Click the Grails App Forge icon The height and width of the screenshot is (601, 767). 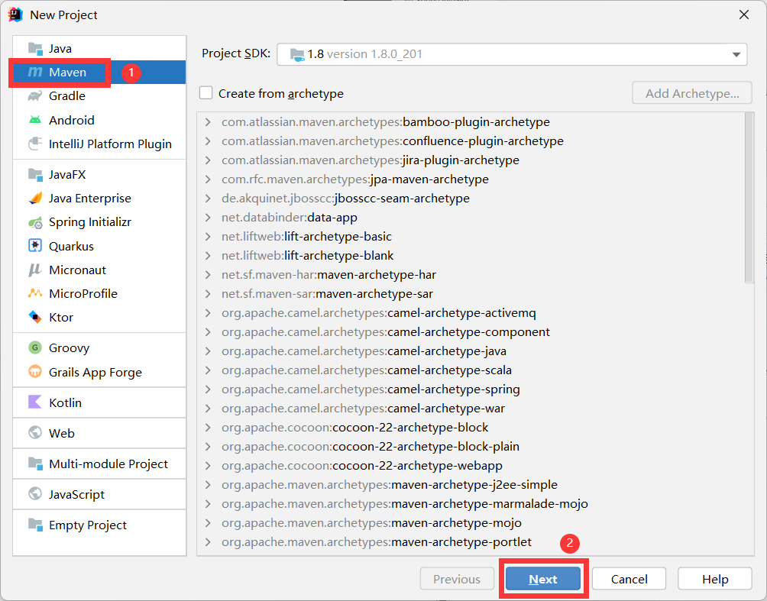35,372
